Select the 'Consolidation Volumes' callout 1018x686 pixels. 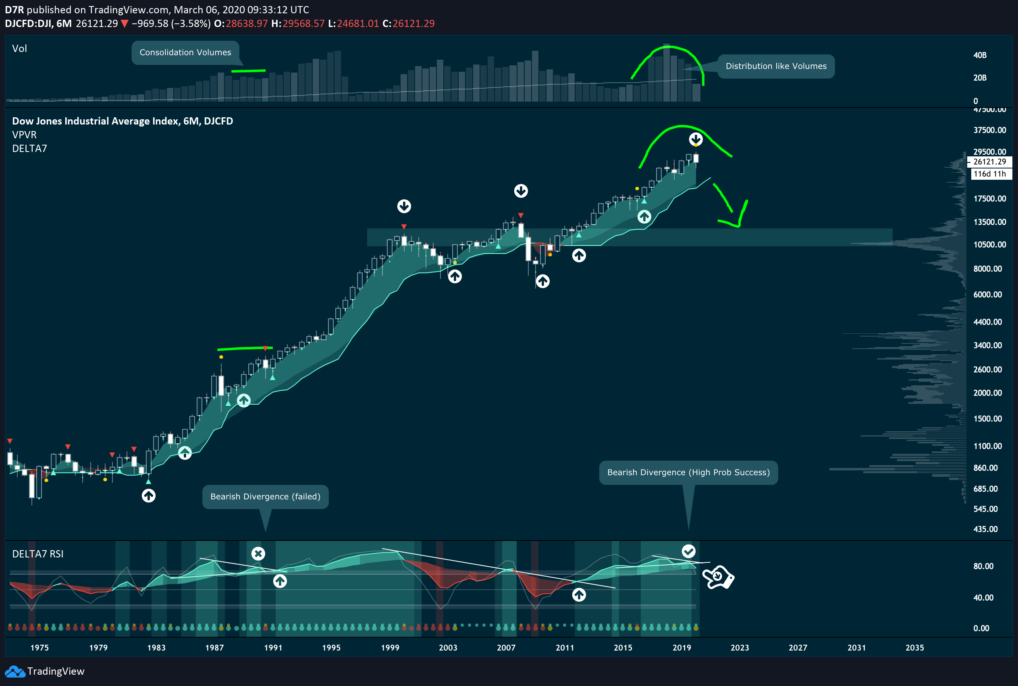pos(185,52)
